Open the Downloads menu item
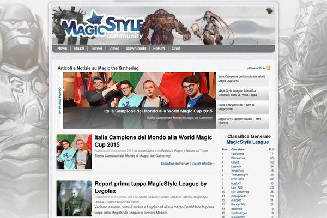Viewport: 327px width, 218px height. (136, 49)
